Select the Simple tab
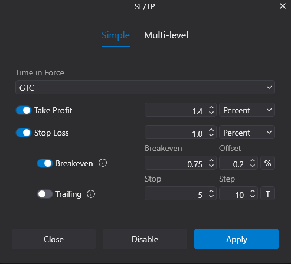This screenshot has width=291, height=264. pyautogui.click(x=116, y=35)
